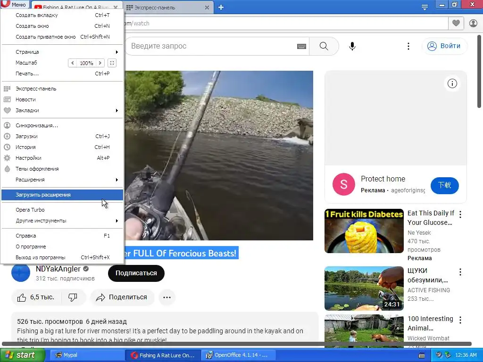
Task: Open the Protect home ad link
Action: [383, 179]
